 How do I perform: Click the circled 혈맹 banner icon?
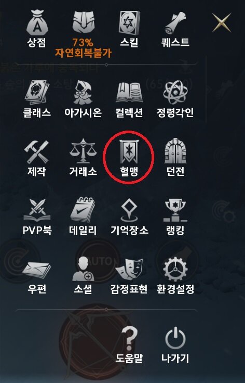[x=129, y=152]
